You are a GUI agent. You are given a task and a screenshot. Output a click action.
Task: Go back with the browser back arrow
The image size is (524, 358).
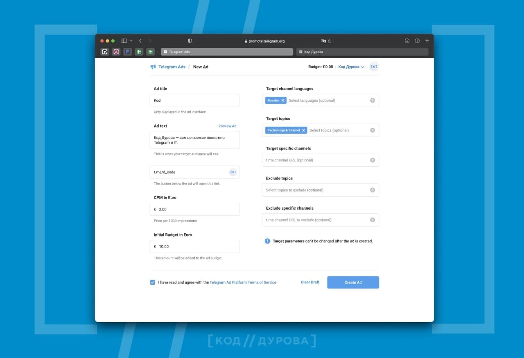tap(140, 41)
